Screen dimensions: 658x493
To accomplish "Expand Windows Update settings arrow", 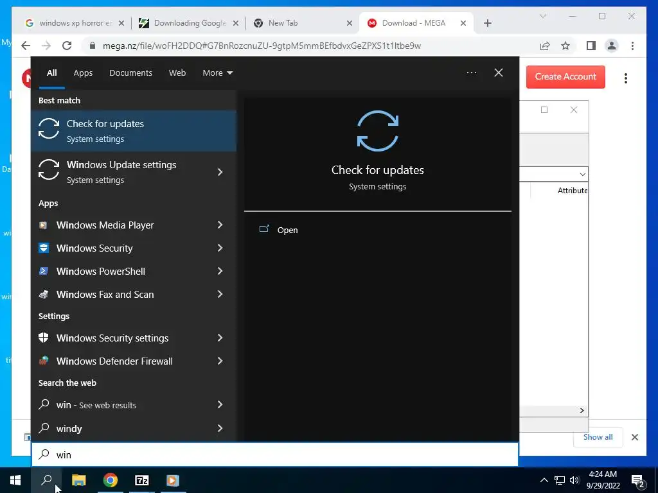I will [x=220, y=172].
